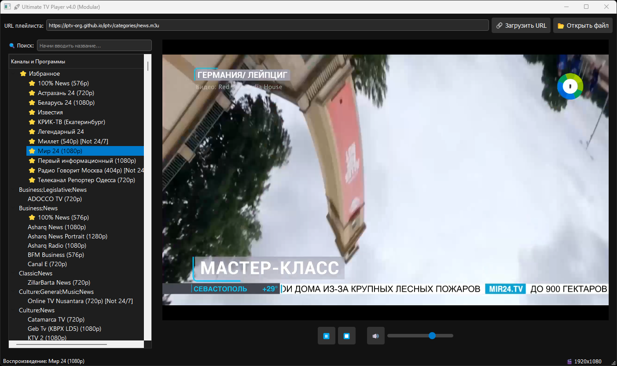Select Asharq News (1080p)

click(x=57, y=227)
